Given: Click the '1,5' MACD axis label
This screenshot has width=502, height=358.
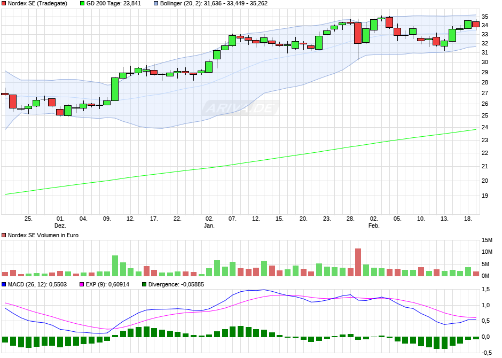Looking at the screenshot, I should (485, 290).
